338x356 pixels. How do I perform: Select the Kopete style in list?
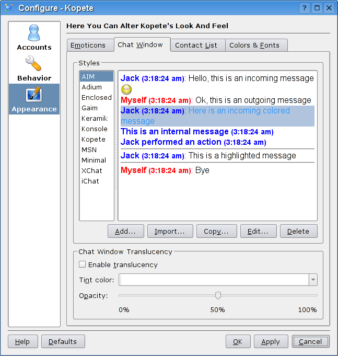97,139
